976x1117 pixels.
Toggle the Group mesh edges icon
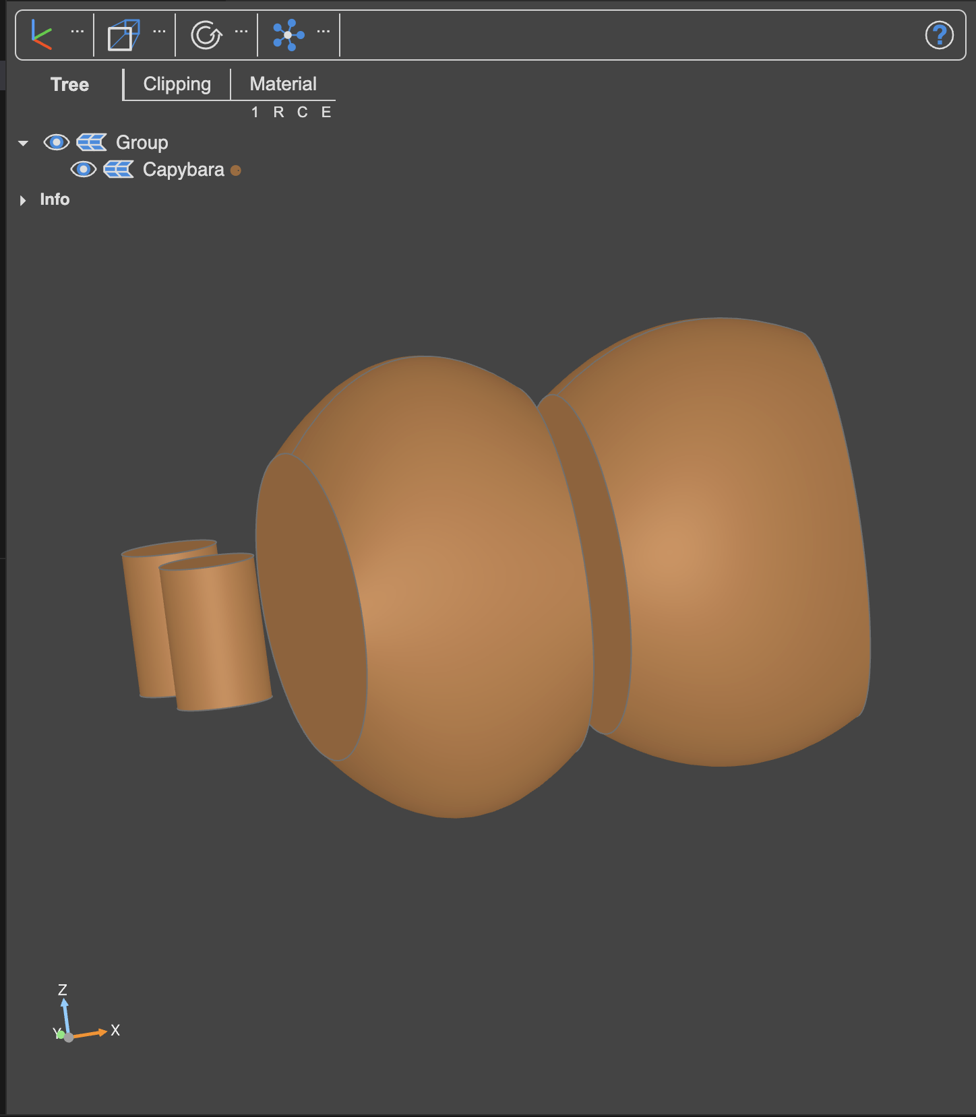(92, 142)
